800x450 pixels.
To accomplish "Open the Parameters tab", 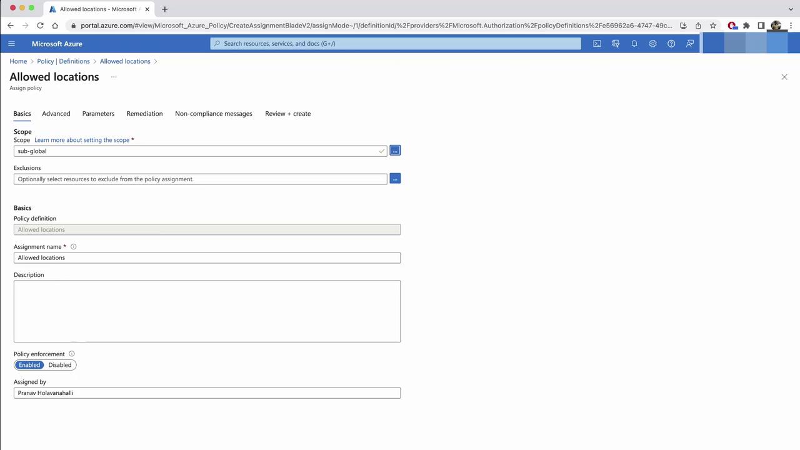I will (98, 114).
